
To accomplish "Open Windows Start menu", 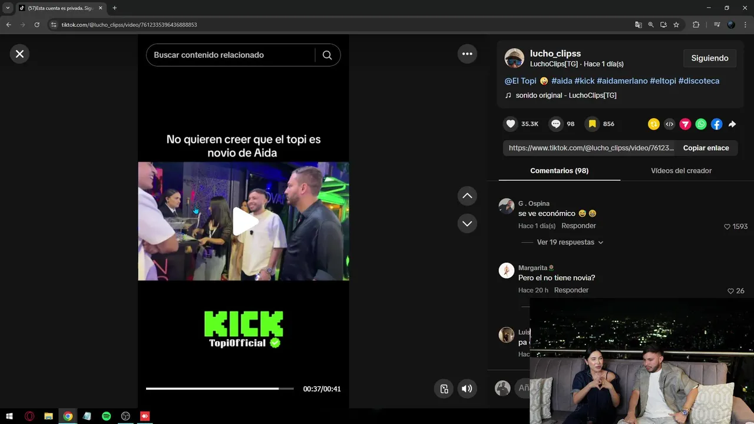I will click(9, 416).
